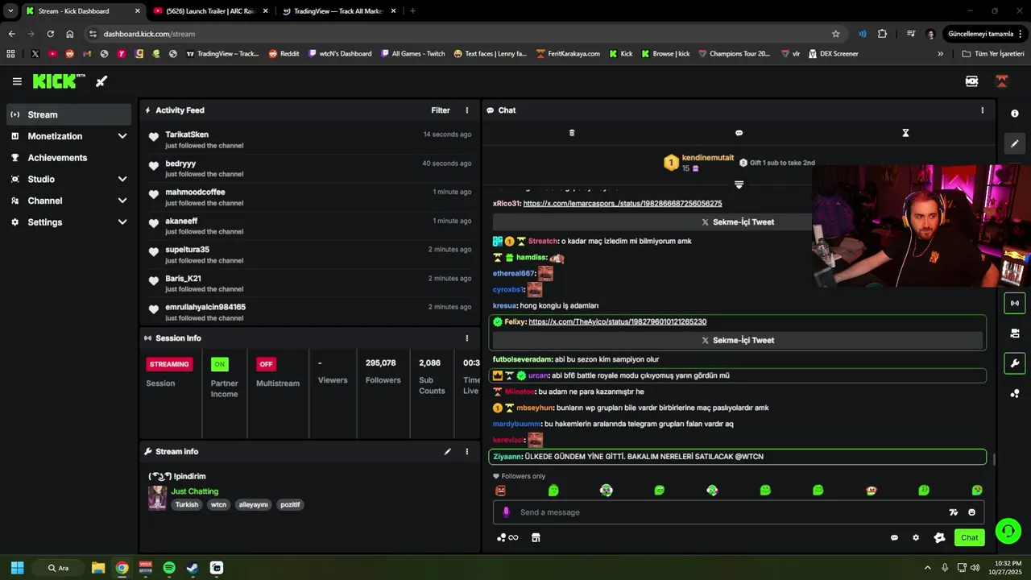Click the wrench icon on right rail

coord(1015,363)
